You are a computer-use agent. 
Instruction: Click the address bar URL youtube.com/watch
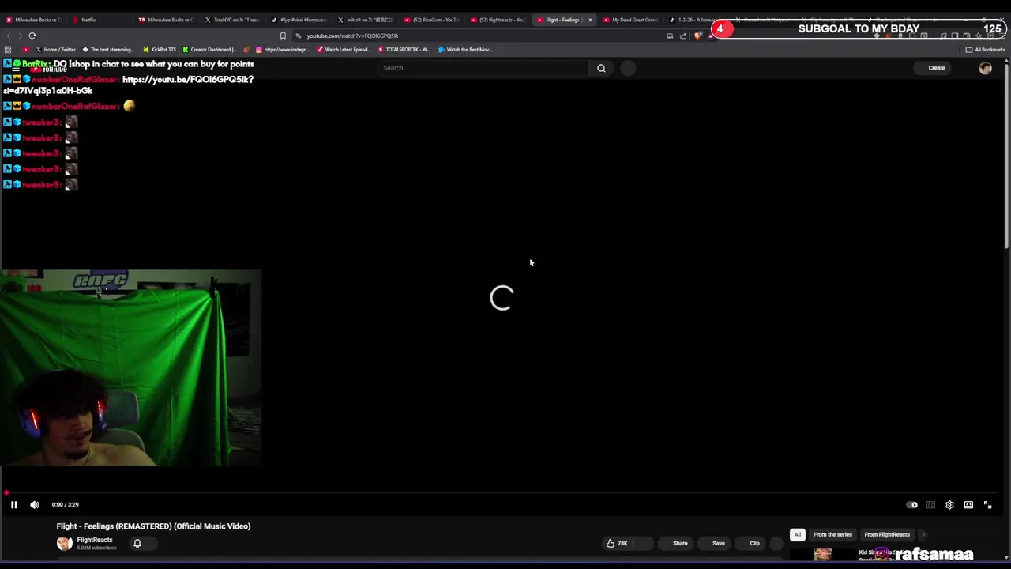(x=352, y=36)
